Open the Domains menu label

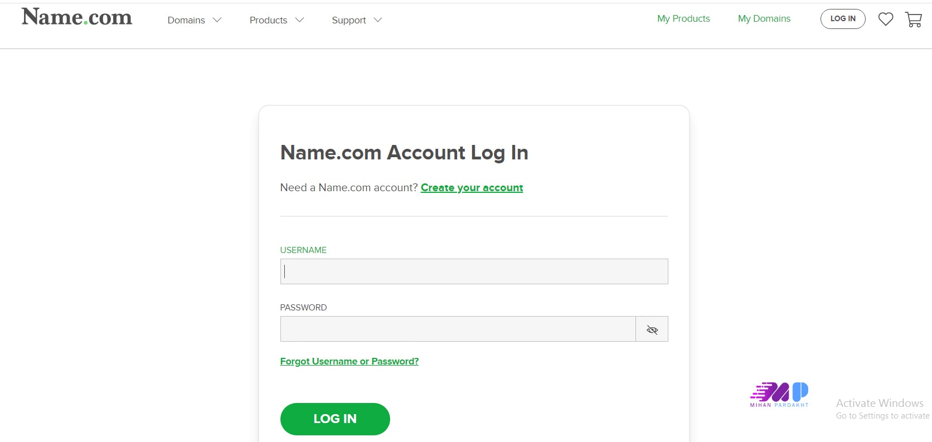186,20
